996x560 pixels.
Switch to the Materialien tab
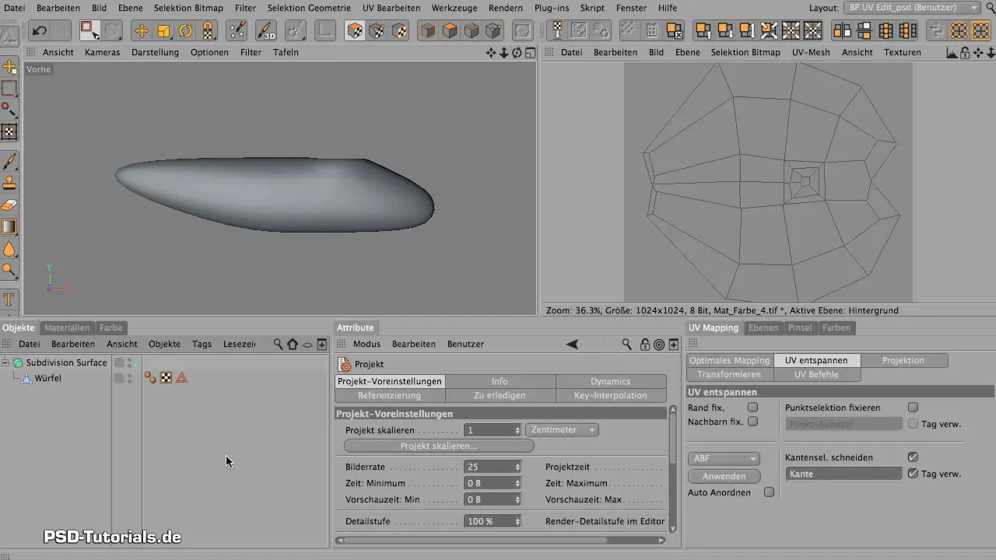(x=67, y=327)
